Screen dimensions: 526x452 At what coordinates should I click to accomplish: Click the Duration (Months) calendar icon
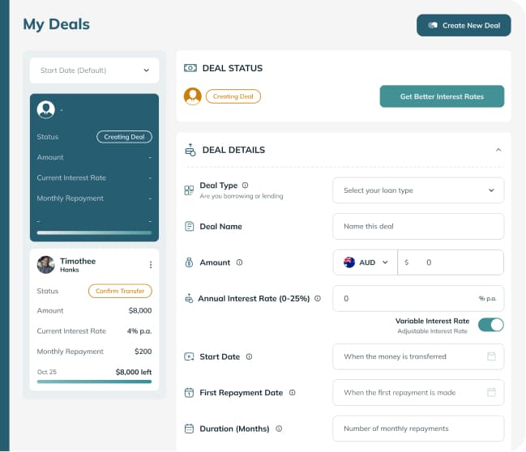tap(189, 429)
